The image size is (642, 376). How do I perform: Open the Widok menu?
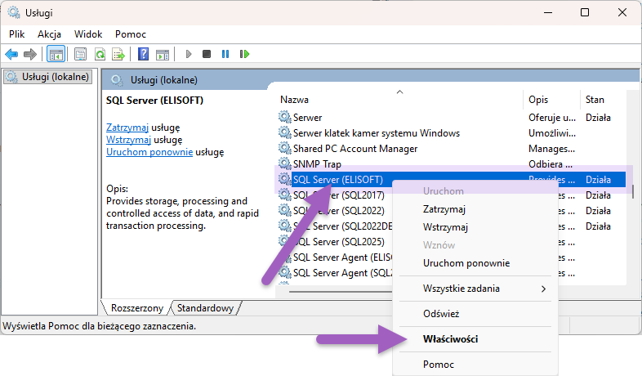(x=88, y=34)
